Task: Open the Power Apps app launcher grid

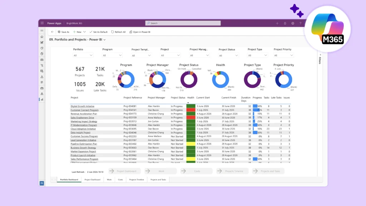Action: coord(42,23)
